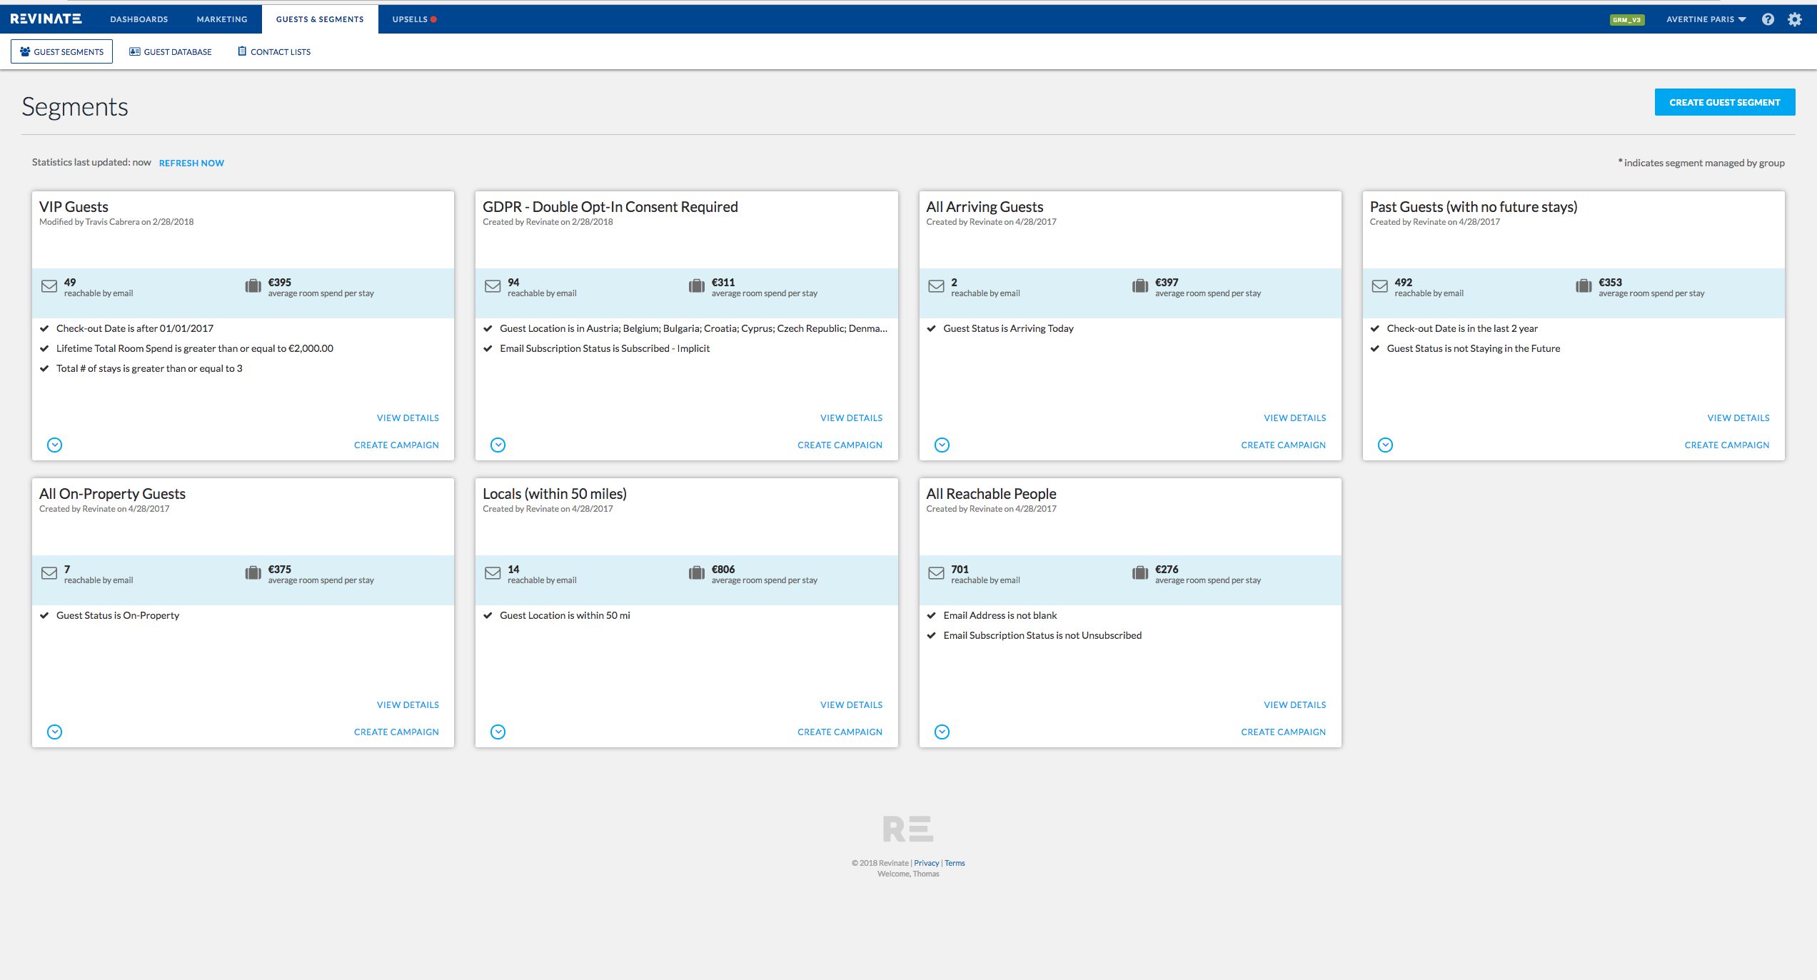The image size is (1817, 980).
Task: Create campaign for Locals segment
Action: coord(840,732)
